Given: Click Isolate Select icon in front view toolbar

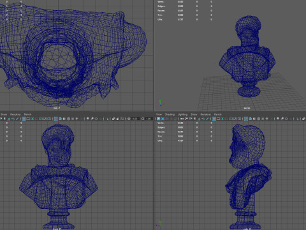Looking at the screenshot, I should point(108,119).
